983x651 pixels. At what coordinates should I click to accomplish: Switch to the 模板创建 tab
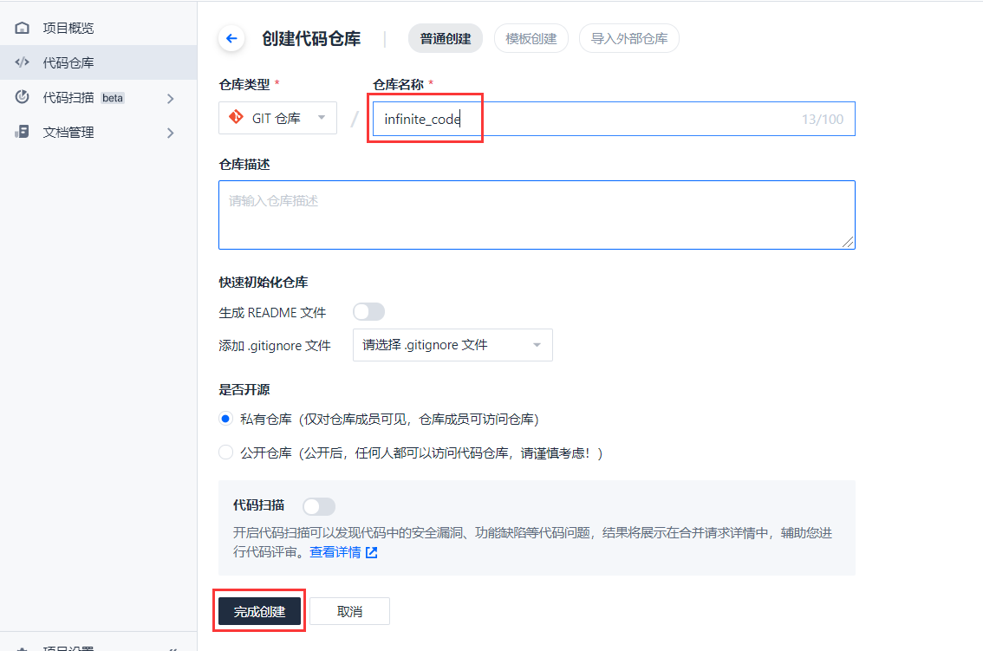(x=531, y=38)
